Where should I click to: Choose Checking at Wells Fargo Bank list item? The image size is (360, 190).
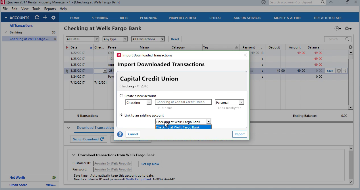point(183,127)
